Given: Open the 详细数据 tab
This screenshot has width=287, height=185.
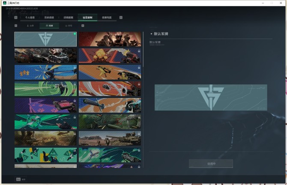Looking at the screenshot, I should pyautogui.click(x=68, y=18).
